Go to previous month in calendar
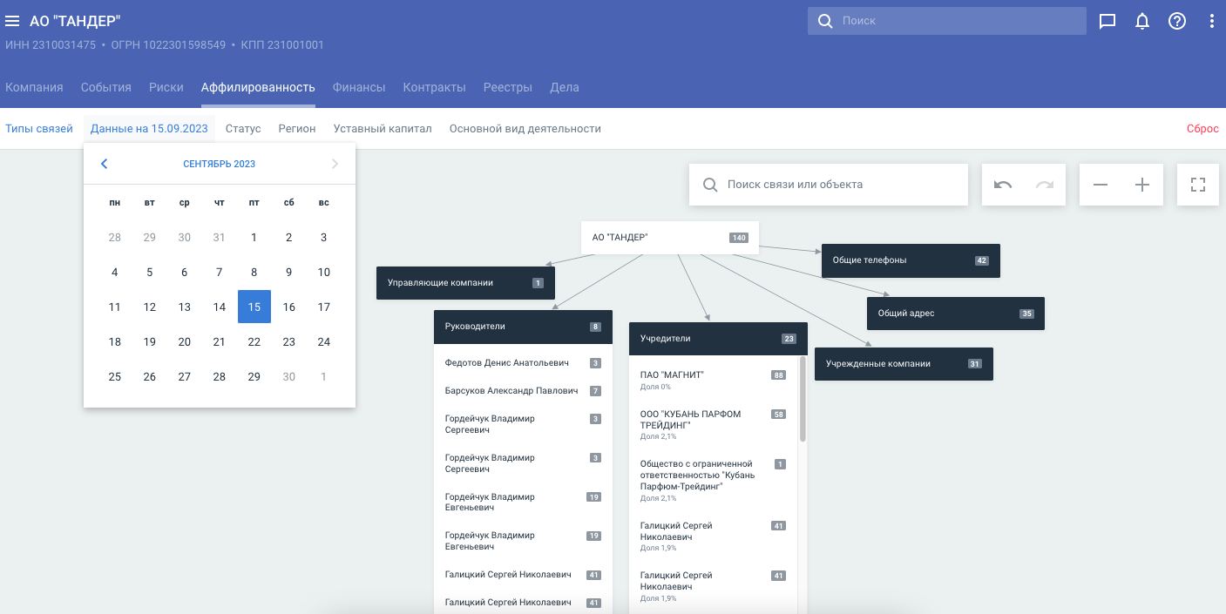Viewport: 1226px width, 614px height. (x=104, y=164)
